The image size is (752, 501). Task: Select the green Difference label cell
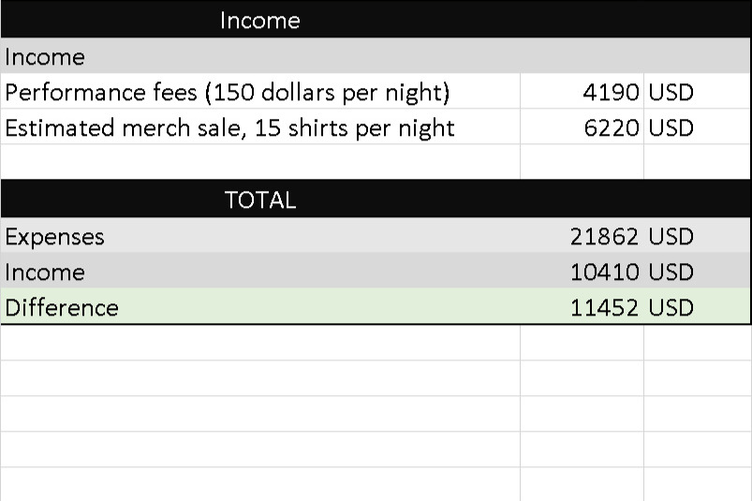[x=260, y=306]
